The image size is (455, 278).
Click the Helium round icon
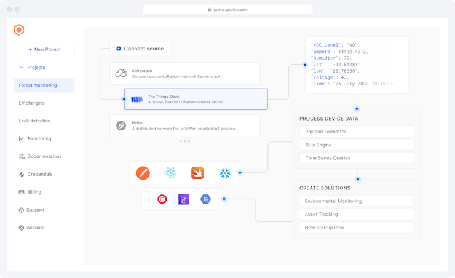point(121,125)
